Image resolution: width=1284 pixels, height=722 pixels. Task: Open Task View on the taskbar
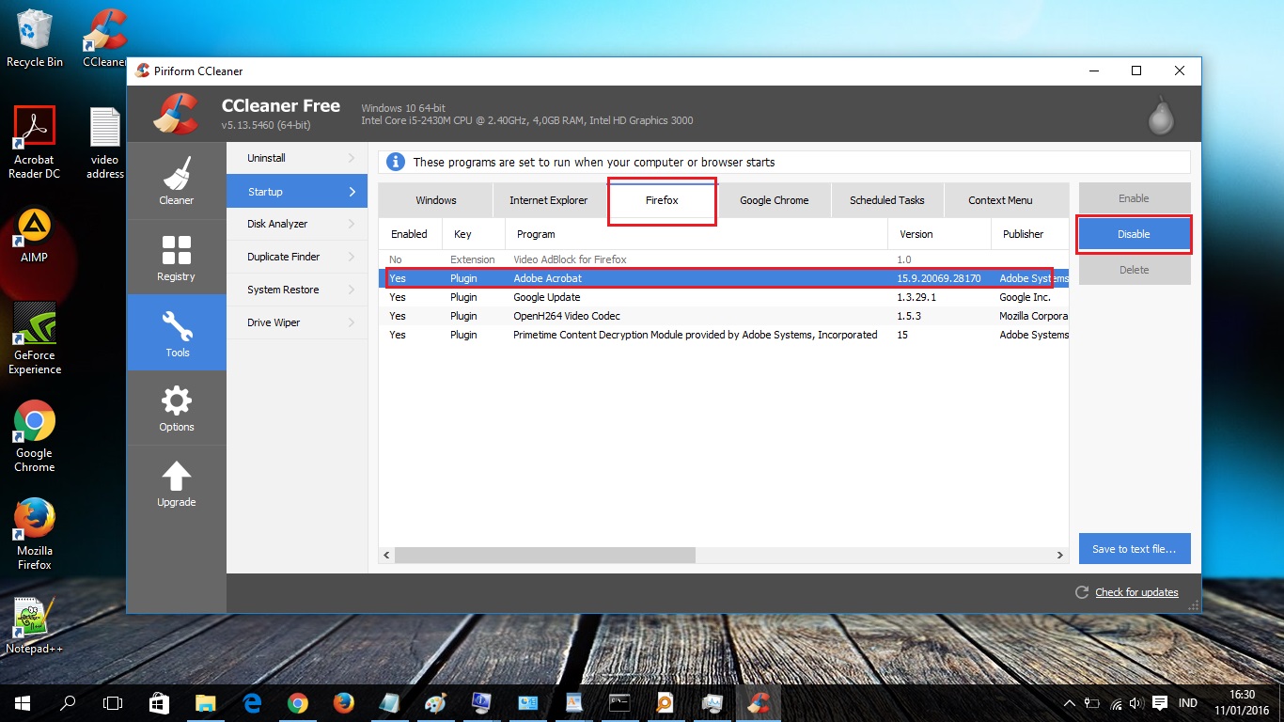point(113,702)
